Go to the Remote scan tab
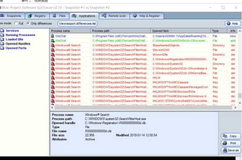 tap(114, 16)
